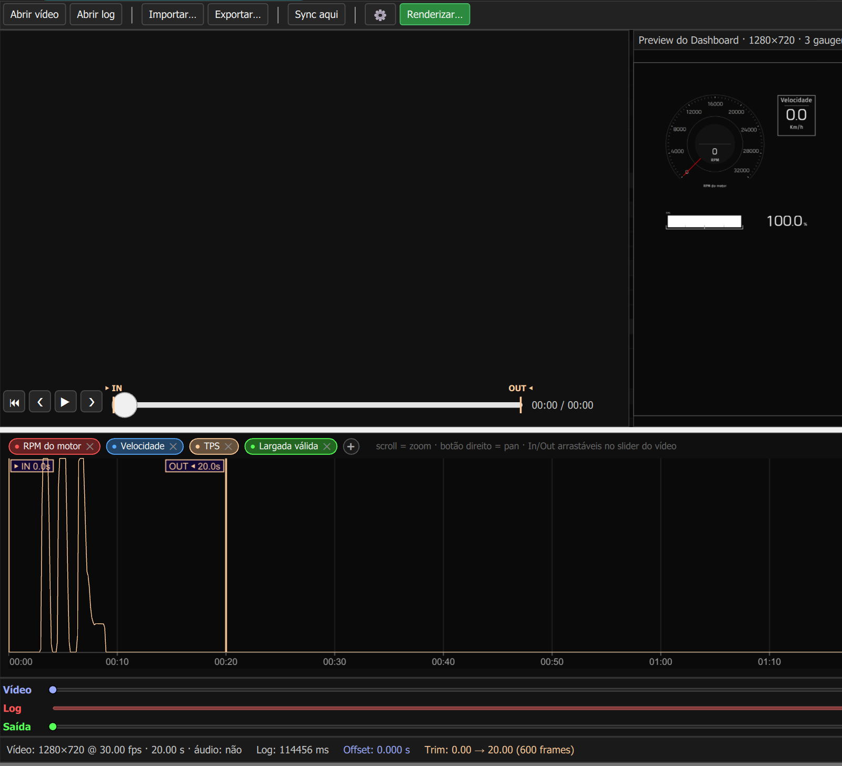Image resolution: width=842 pixels, height=766 pixels.
Task: Click the Vídeo track label
Action: [x=17, y=690]
